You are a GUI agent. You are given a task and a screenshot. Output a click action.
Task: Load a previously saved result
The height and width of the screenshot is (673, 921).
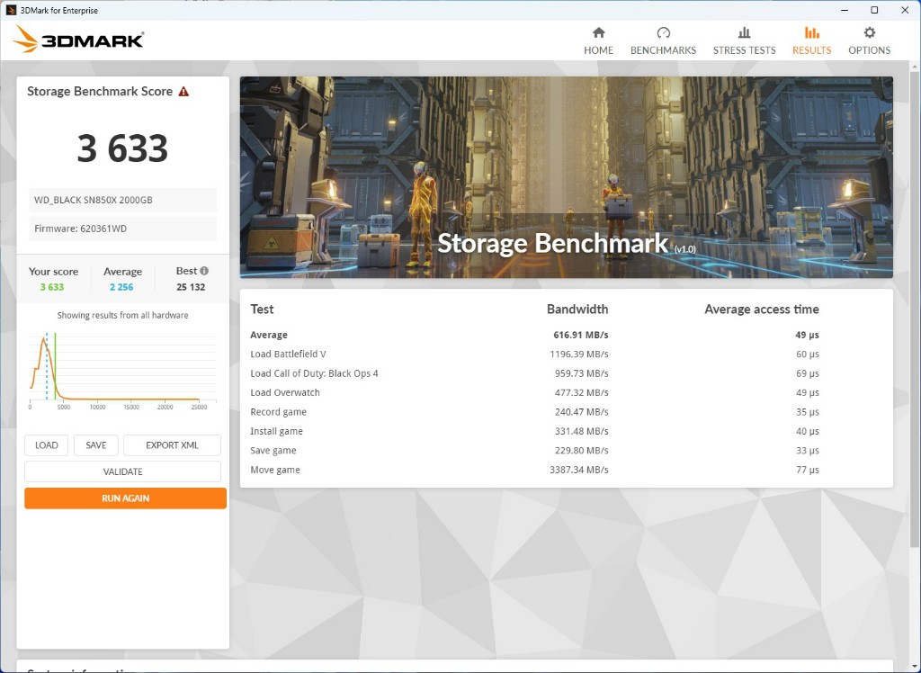pos(46,444)
